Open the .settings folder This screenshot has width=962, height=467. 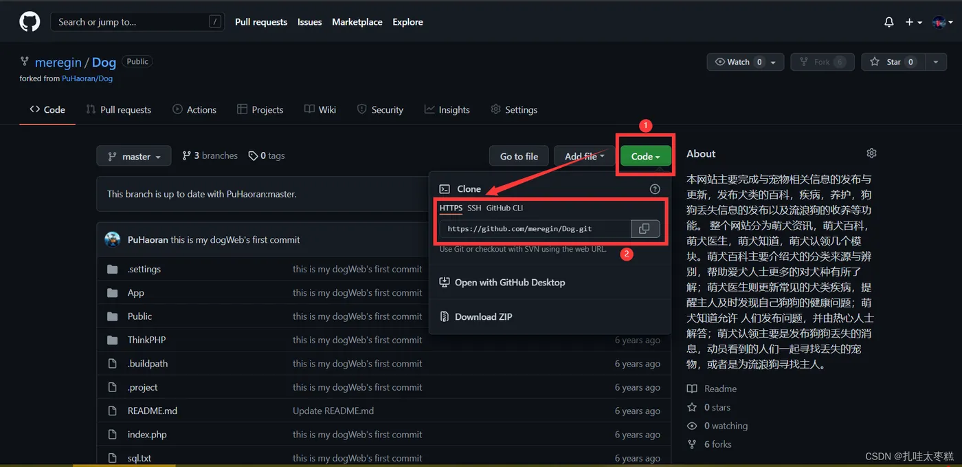point(144,270)
